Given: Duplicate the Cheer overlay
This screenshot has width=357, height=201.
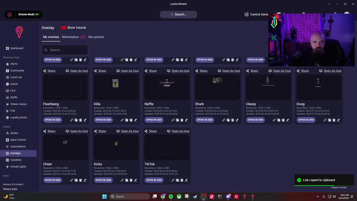Looking at the screenshot, I should (76, 180).
